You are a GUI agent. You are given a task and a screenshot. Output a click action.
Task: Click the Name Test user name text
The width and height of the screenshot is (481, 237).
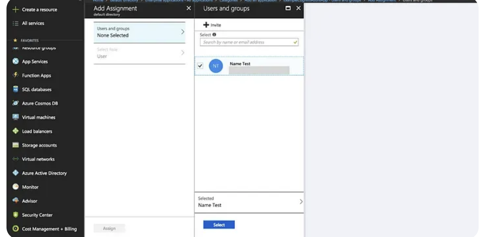(x=240, y=64)
